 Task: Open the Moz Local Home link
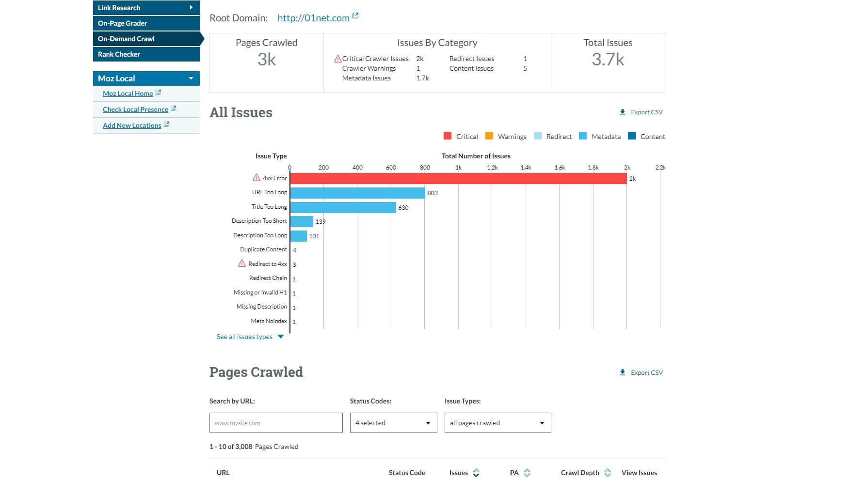(x=128, y=93)
